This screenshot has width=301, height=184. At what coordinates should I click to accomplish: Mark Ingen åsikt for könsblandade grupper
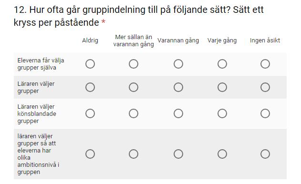(265, 113)
